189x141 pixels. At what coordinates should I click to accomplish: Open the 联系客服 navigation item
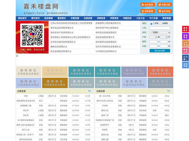(x=167, y=18)
